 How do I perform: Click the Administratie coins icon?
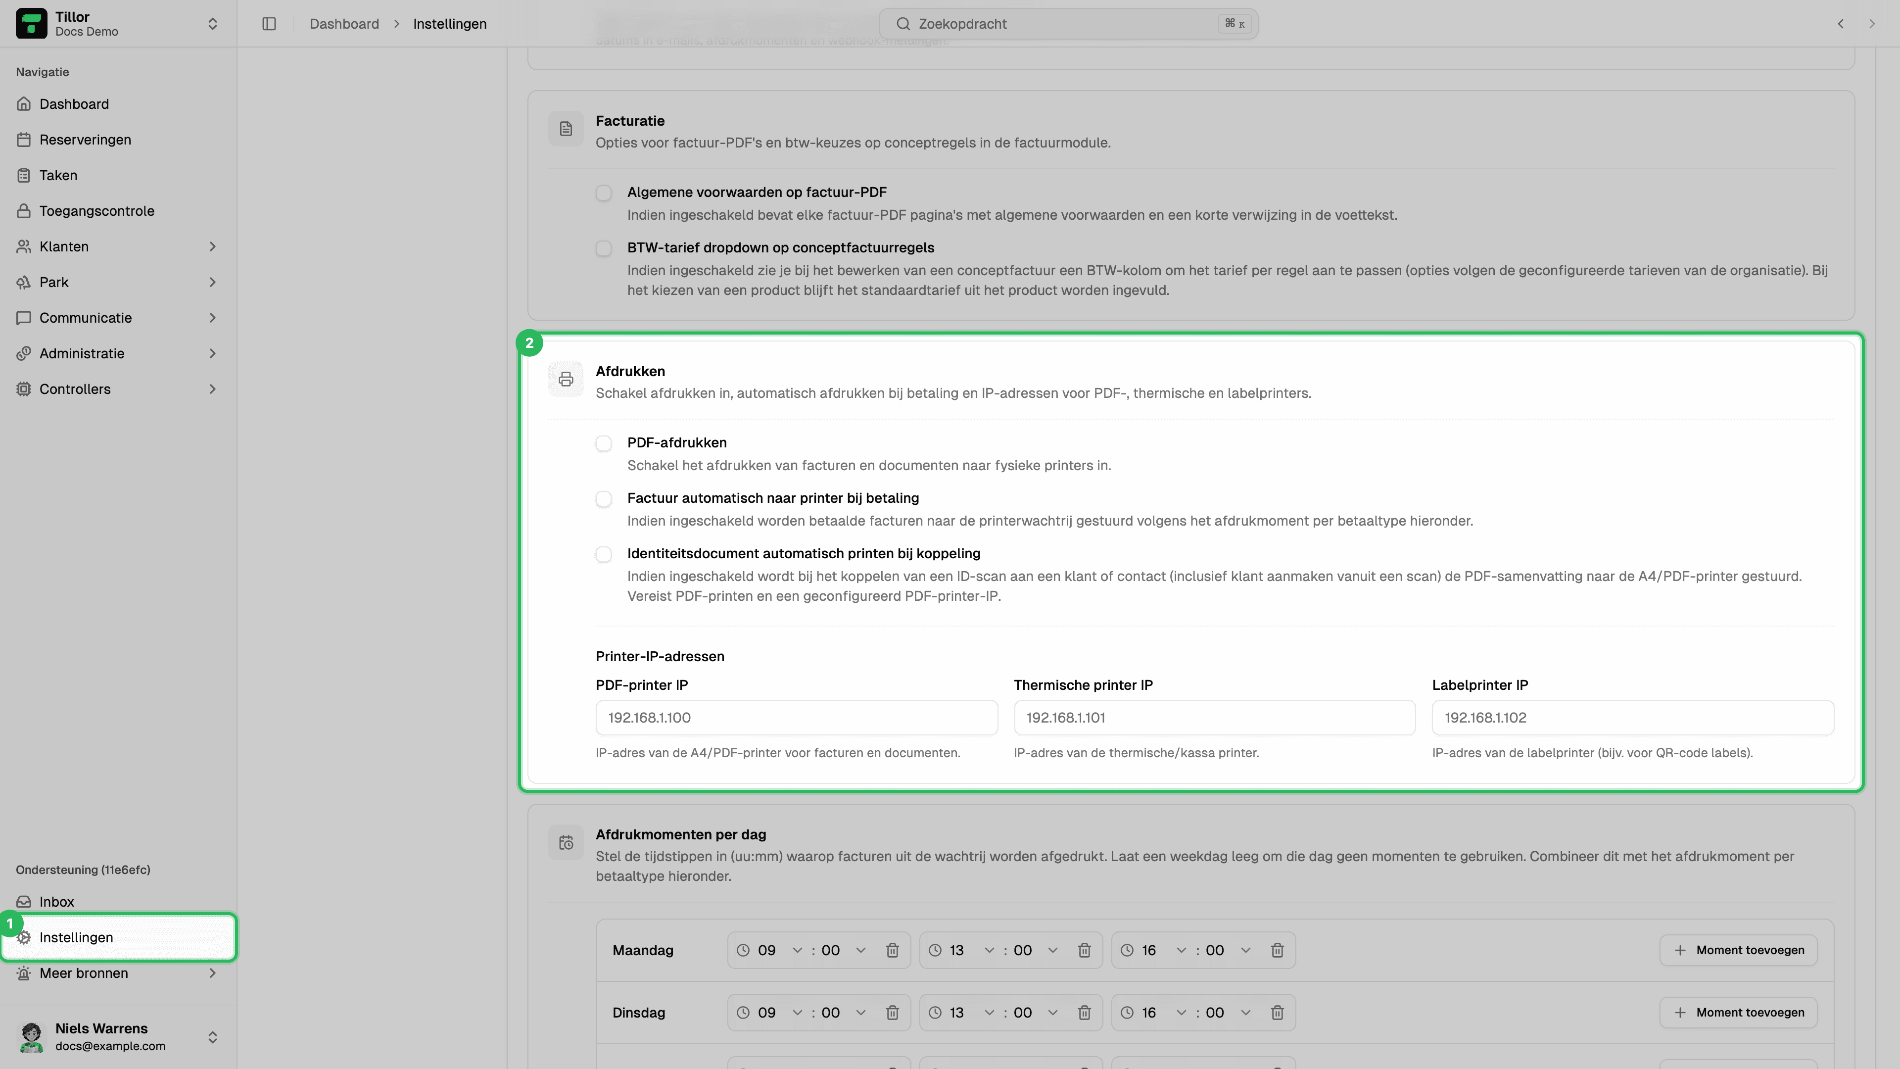(x=24, y=353)
